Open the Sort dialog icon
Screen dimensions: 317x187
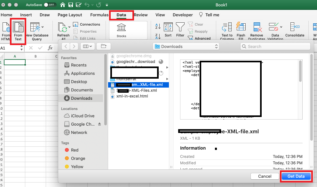point(168,27)
